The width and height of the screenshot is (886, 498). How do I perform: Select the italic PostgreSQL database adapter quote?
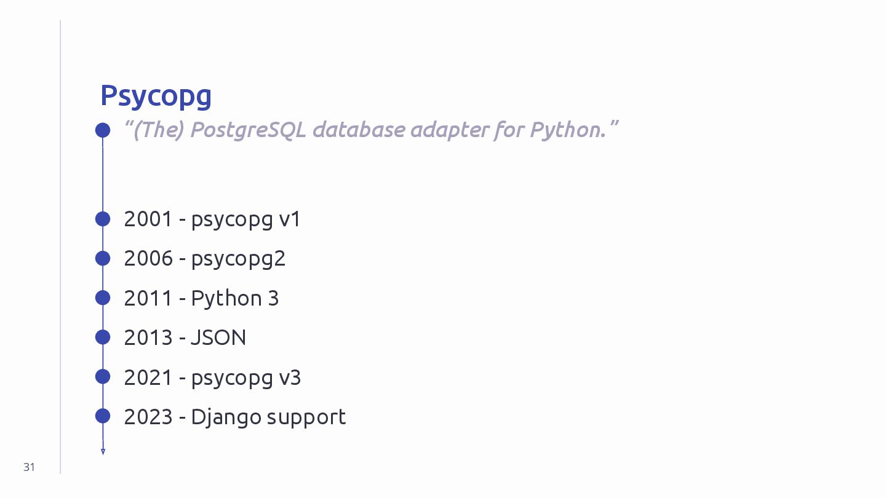tap(370, 130)
